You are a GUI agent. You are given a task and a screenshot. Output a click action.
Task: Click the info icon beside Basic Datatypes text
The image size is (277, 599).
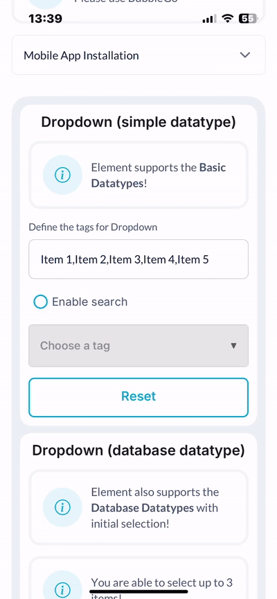(62, 175)
